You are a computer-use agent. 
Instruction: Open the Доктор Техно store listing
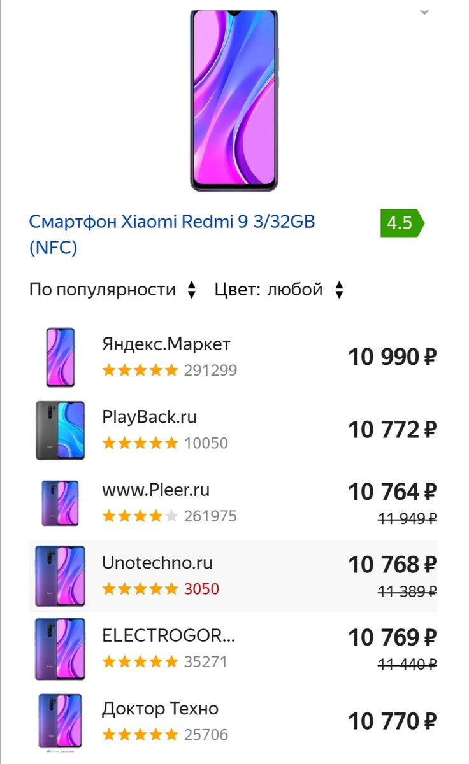point(159,708)
